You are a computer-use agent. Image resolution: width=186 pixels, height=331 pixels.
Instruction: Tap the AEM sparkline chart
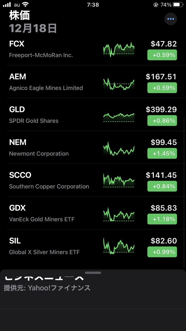pos(119,84)
